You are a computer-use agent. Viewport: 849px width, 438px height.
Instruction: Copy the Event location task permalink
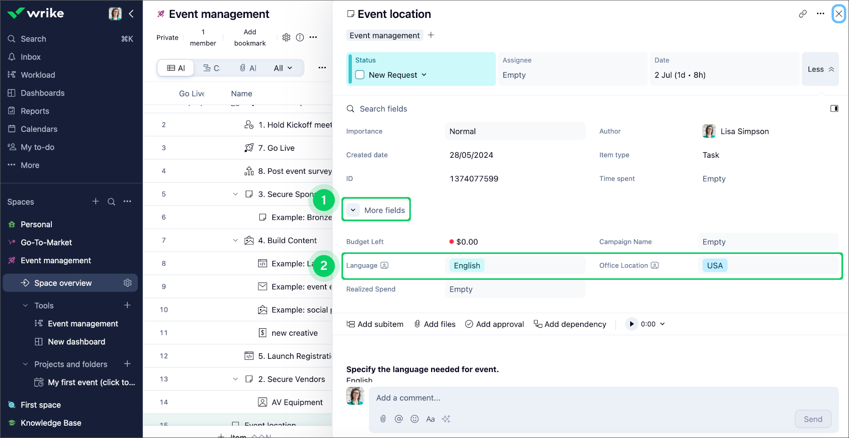(x=803, y=14)
